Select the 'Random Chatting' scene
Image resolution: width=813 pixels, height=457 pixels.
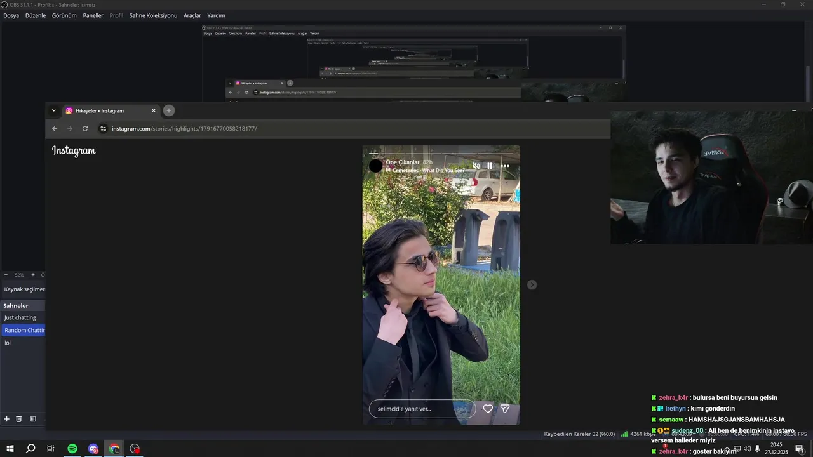23,330
